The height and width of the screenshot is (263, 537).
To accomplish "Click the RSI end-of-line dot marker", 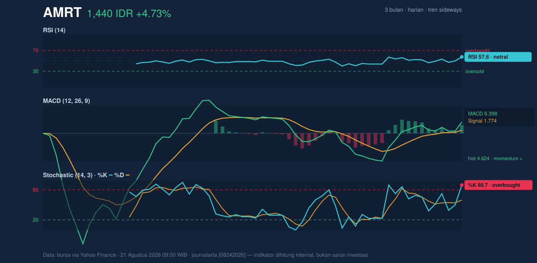I will (x=462, y=57).
